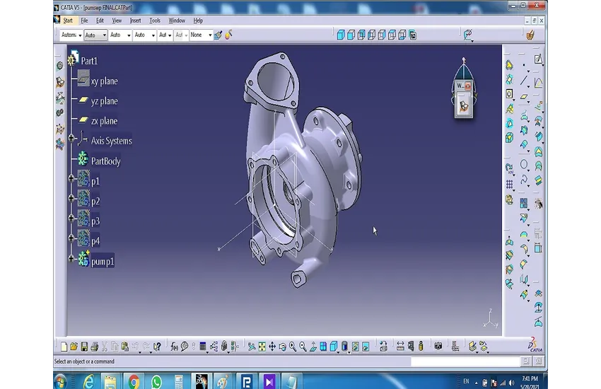Activate the Pan view tool

272,347
